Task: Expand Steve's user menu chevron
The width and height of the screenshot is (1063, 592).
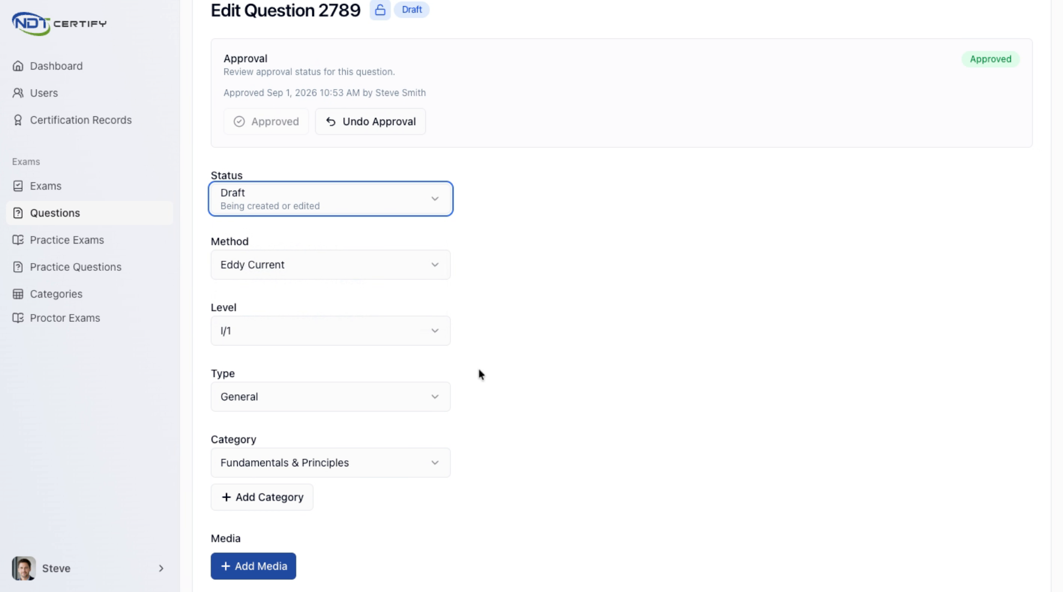Action: [161, 568]
